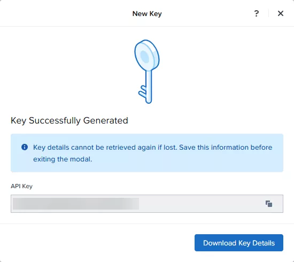Viewport: 294px width, 262px height.
Task: Close the New Key dialog
Action: point(281,13)
